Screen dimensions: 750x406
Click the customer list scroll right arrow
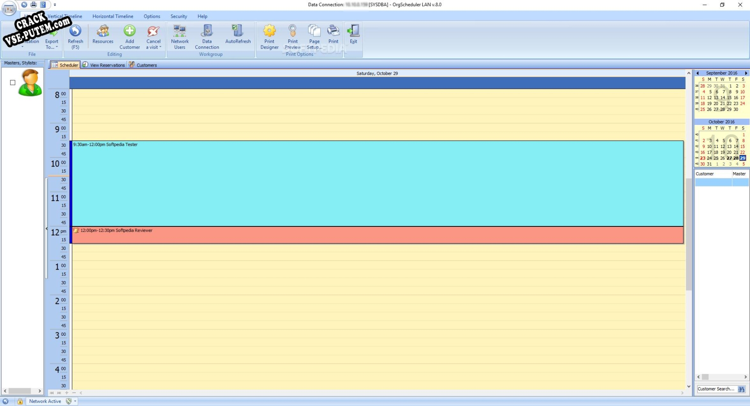[745, 377]
